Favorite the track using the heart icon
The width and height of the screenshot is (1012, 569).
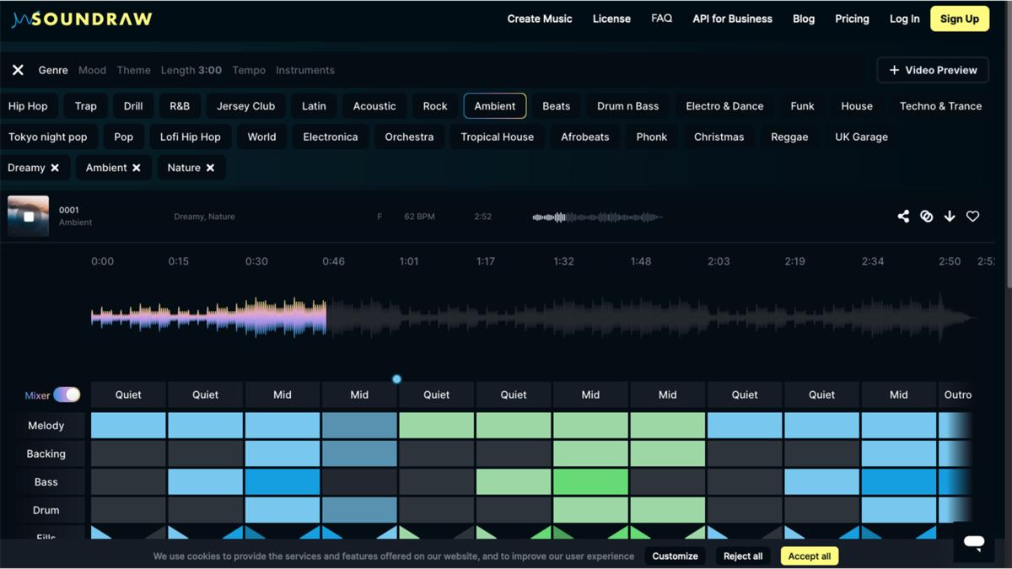pyautogui.click(x=972, y=217)
